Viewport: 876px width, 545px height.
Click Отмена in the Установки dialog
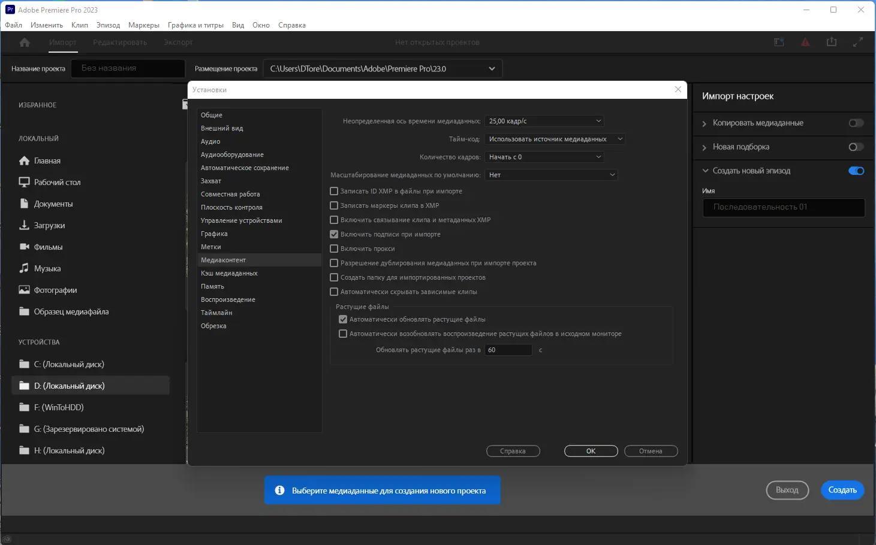(x=651, y=451)
